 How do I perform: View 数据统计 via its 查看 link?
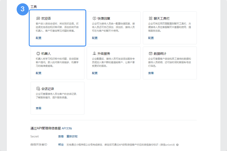[x=151, y=73]
